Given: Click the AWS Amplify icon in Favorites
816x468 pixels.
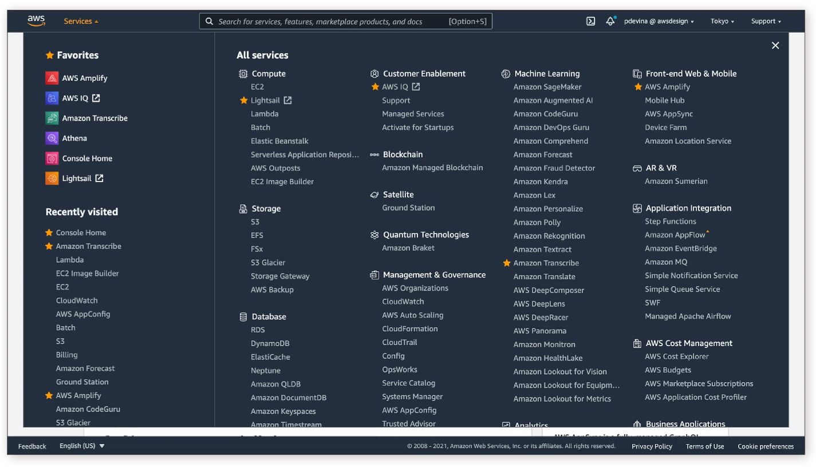Looking at the screenshot, I should tap(52, 78).
